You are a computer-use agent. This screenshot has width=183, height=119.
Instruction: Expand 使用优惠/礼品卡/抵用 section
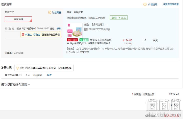[x=16, y=84]
